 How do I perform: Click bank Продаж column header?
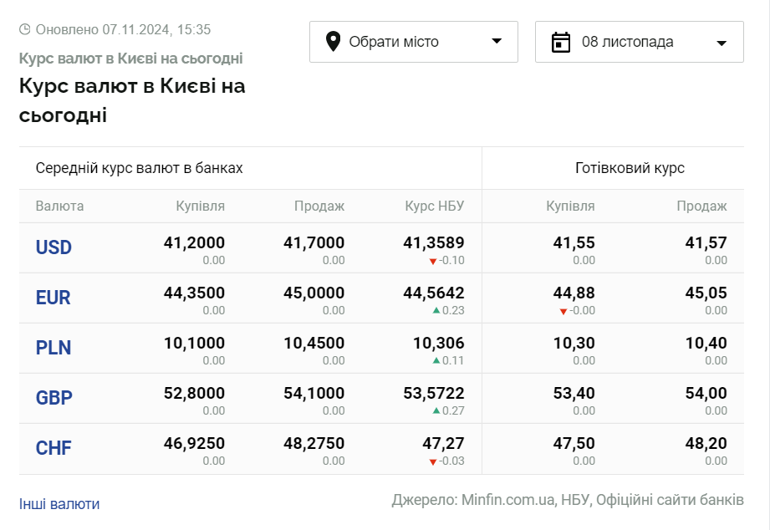point(319,206)
